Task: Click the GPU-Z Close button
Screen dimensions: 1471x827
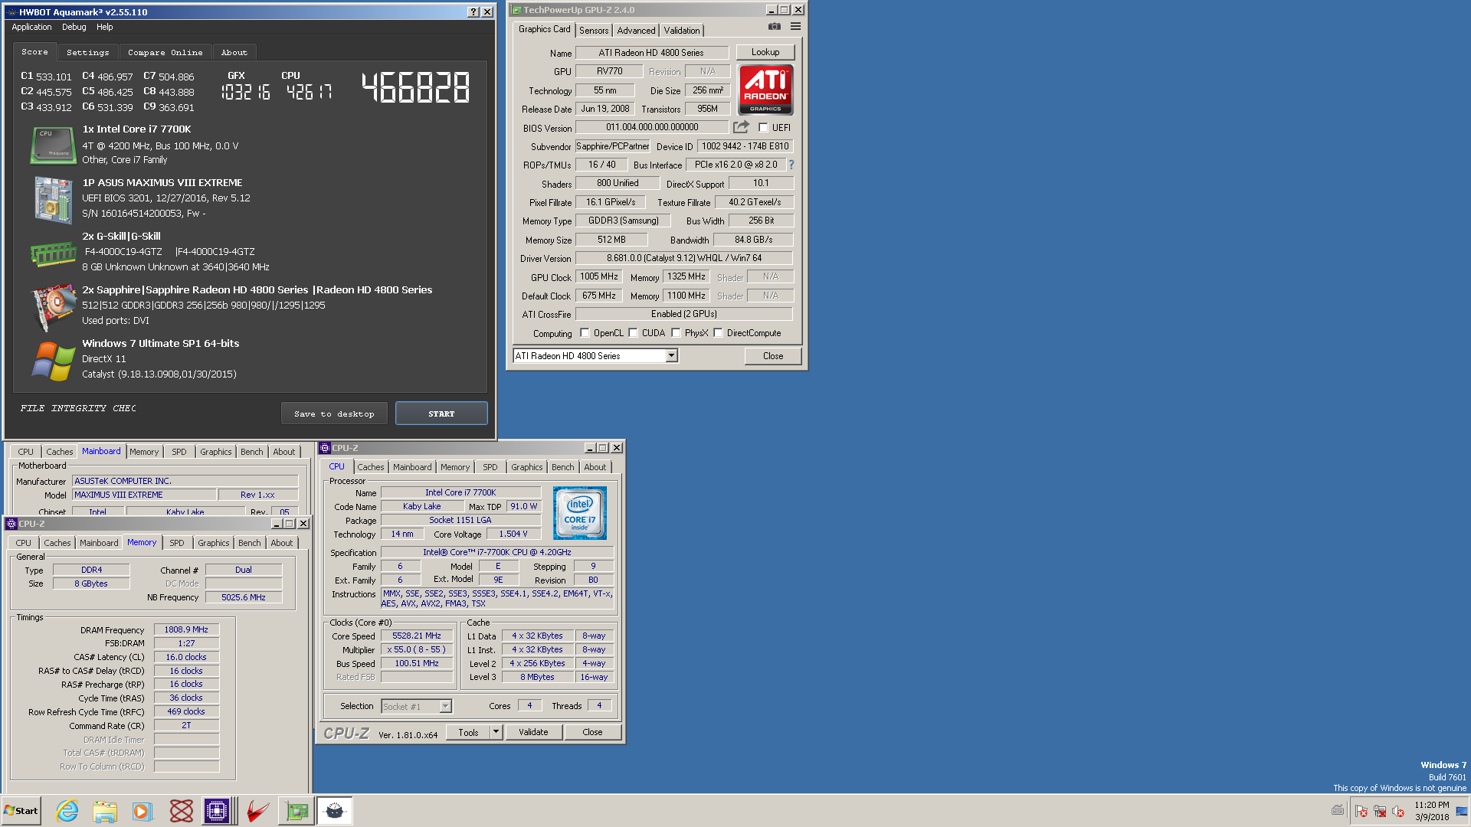Action: [x=773, y=356]
